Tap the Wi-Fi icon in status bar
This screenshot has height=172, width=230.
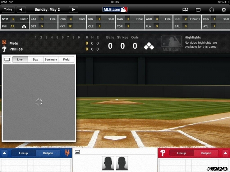tap(11, 2)
